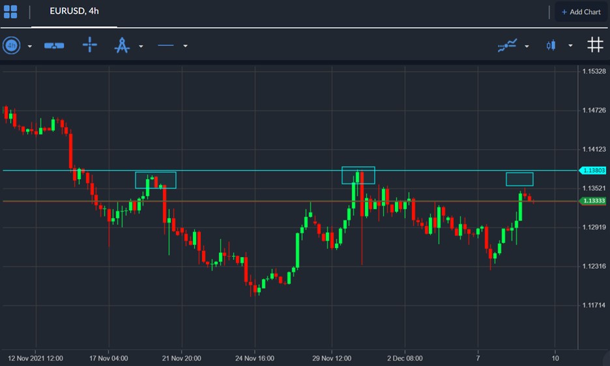
Task: Click the candlestick chart type icon
Action: tap(551, 46)
